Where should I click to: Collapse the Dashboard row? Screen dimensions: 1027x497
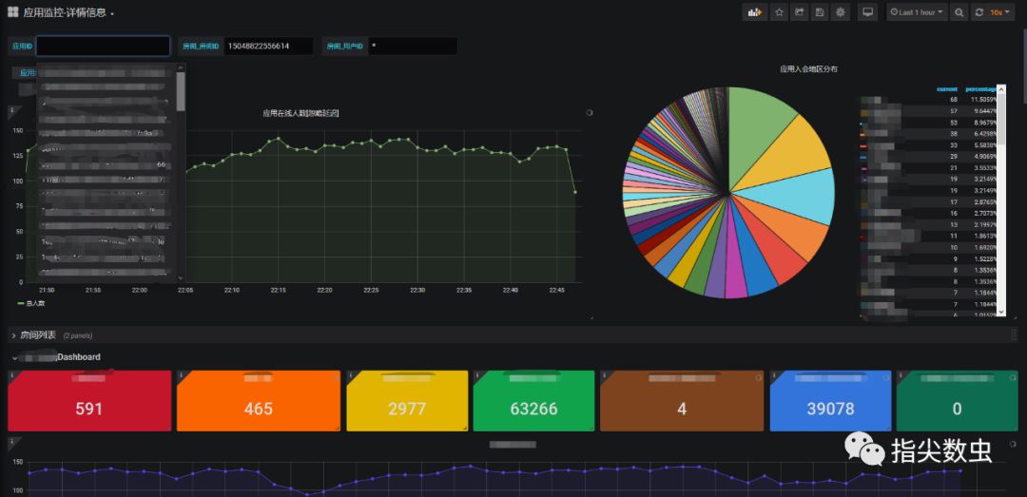tap(14, 357)
